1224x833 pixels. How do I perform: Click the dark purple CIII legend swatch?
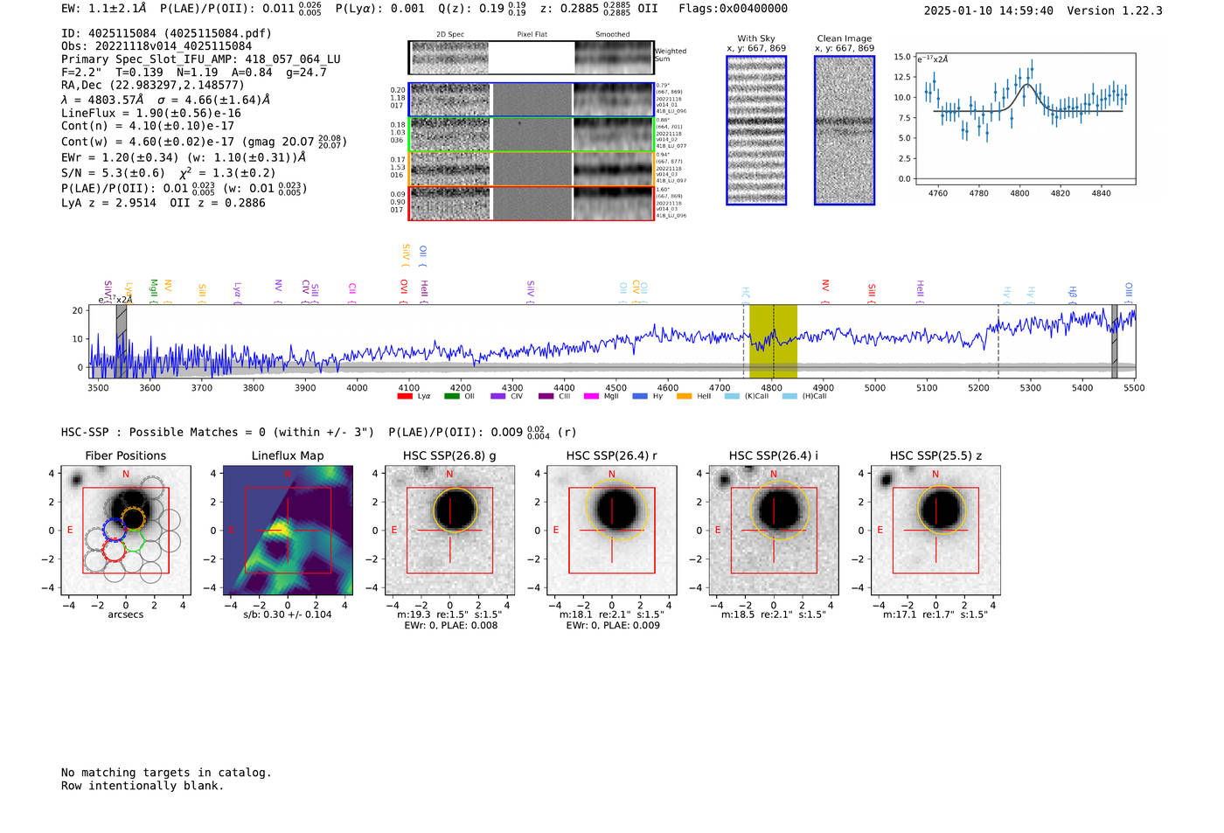tap(546, 397)
